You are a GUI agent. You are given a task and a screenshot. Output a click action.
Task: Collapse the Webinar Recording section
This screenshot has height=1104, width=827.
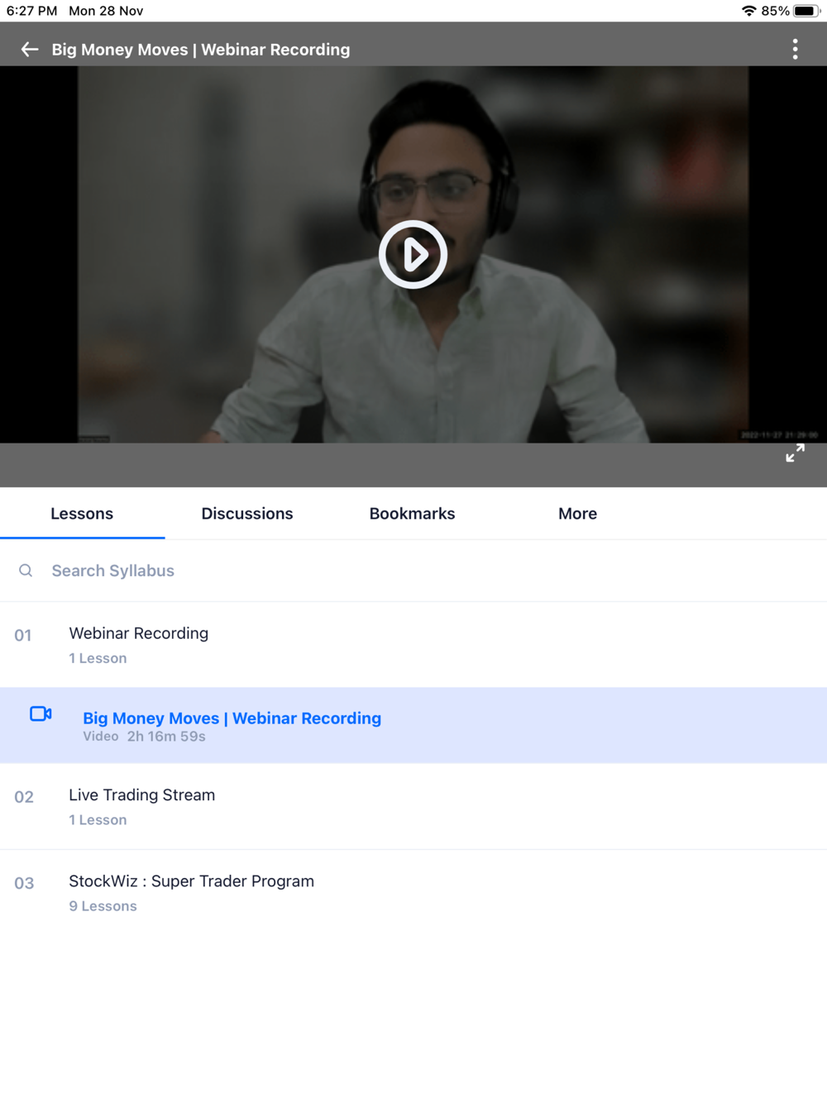pos(413,645)
